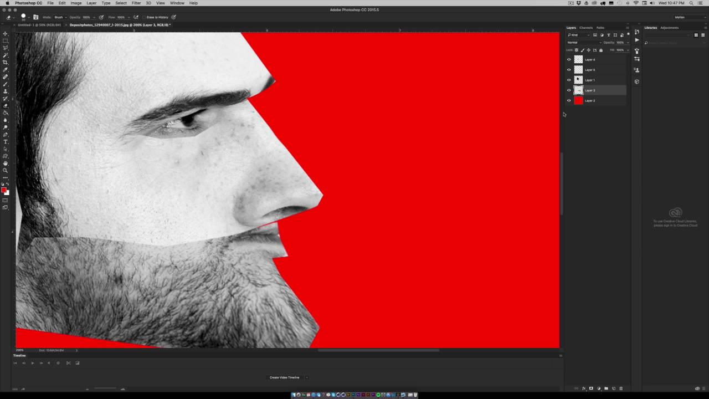This screenshot has height=399, width=709.
Task: Click the History panel icon
Action: coord(637,32)
